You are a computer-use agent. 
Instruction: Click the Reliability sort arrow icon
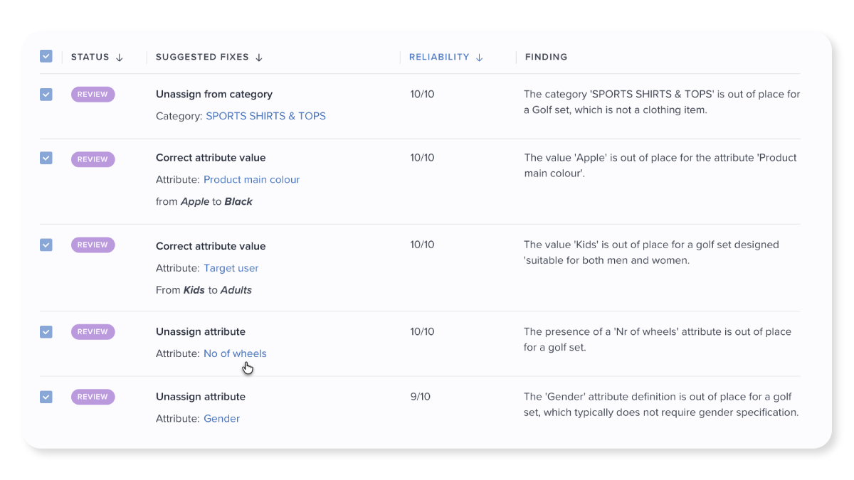(480, 58)
